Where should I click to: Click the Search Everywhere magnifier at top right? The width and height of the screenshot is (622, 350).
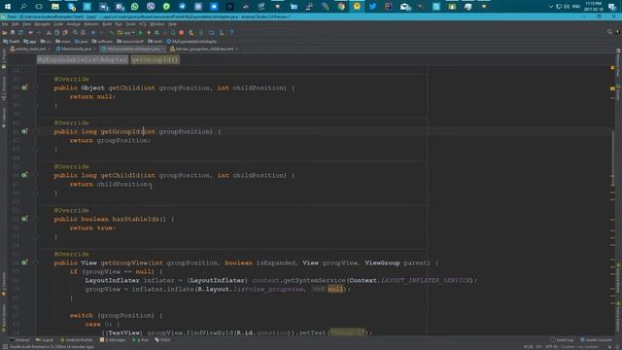click(x=609, y=32)
